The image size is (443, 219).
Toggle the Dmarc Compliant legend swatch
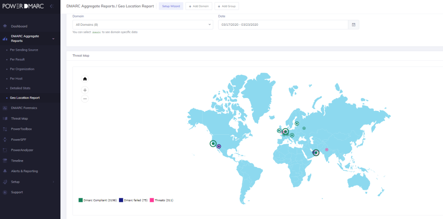click(81, 200)
